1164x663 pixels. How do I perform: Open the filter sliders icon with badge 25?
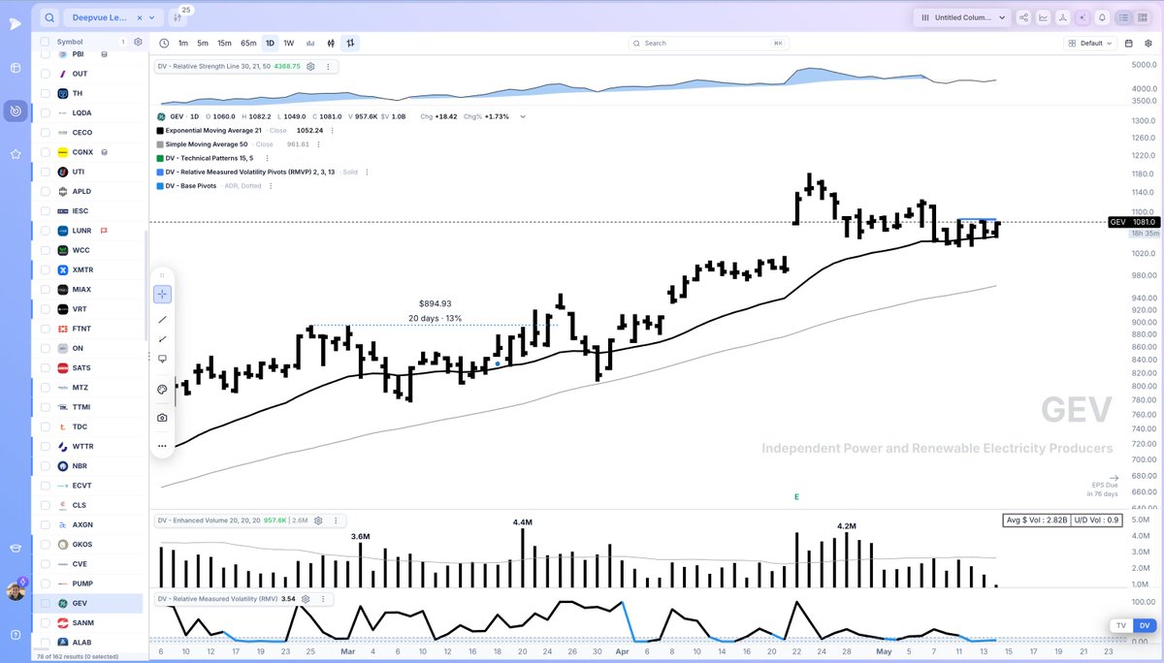coord(178,16)
